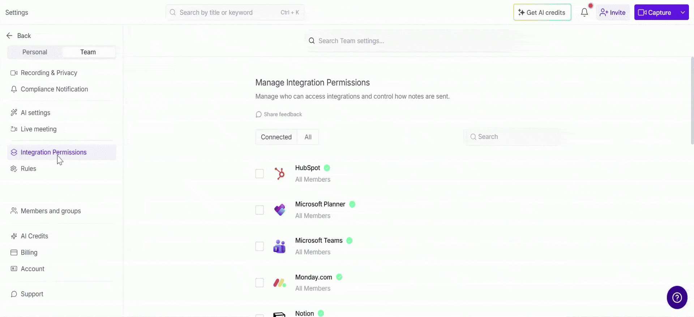The height and width of the screenshot is (317, 694).
Task: Click the Compliance Notification bell icon
Action: [14, 89]
